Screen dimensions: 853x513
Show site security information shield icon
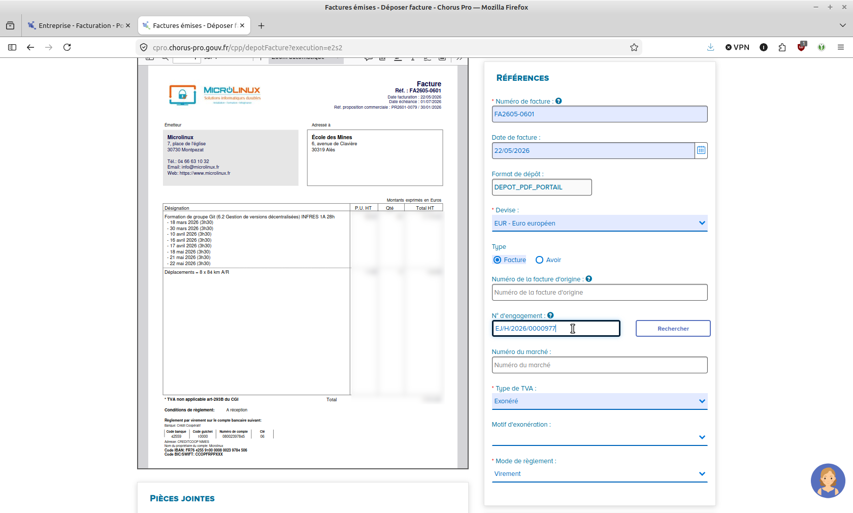tap(144, 47)
